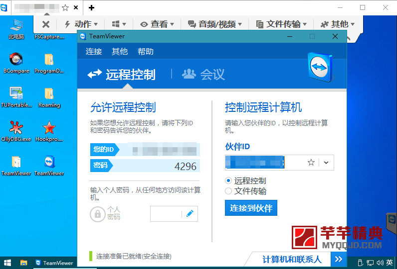Open the 帮助 menu

(x=146, y=52)
